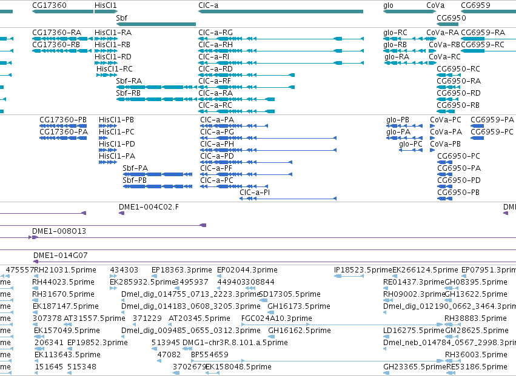
Task: Click the GH16162.5prime EST label
Action: pos(300,331)
